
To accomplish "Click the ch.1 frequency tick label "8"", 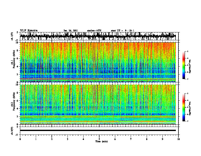I will 18,50.
